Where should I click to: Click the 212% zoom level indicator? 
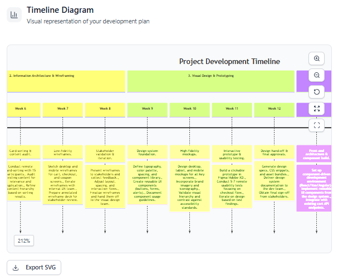pyautogui.click(x=24, y=241)
